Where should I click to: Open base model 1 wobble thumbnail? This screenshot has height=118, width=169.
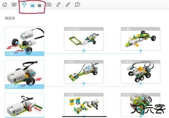pyautogui.click(x=25, y=42)
